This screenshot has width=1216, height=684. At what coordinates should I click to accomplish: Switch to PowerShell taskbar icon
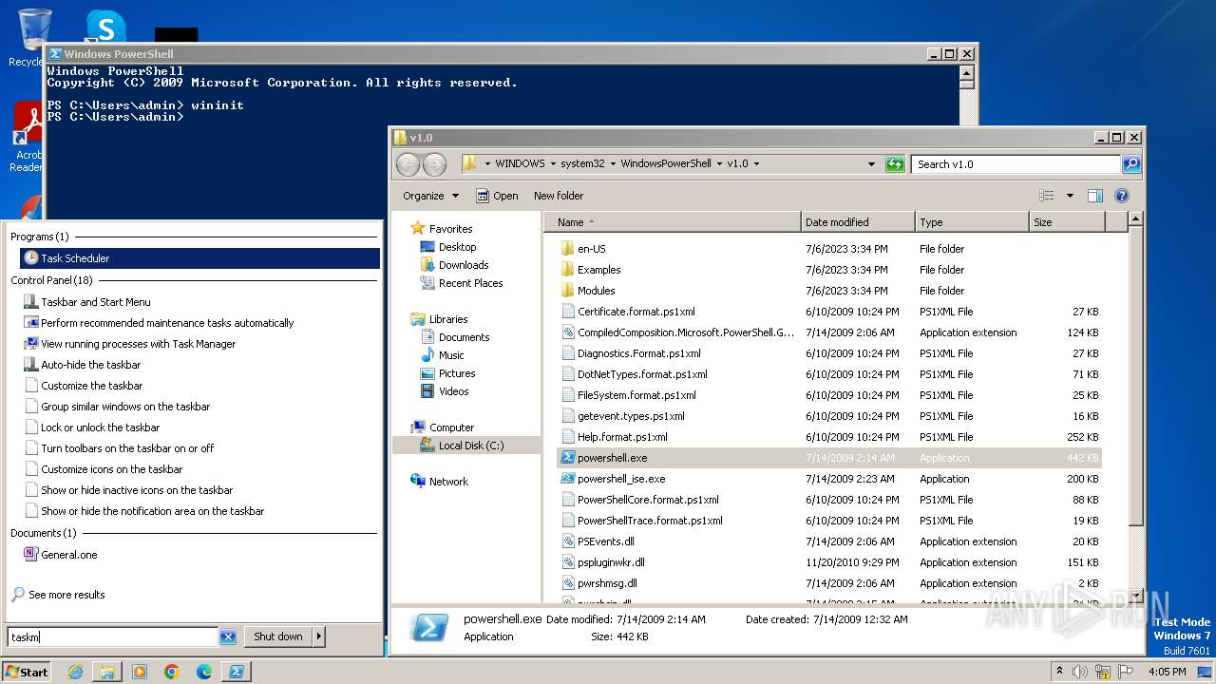pos(237,672)
